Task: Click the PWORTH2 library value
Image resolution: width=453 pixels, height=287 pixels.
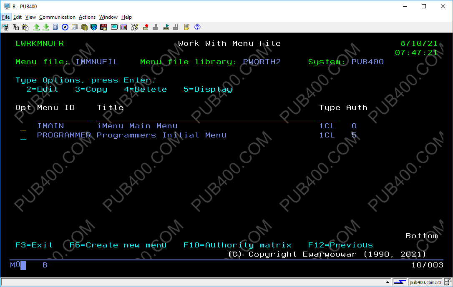Action: coord(262,62)
